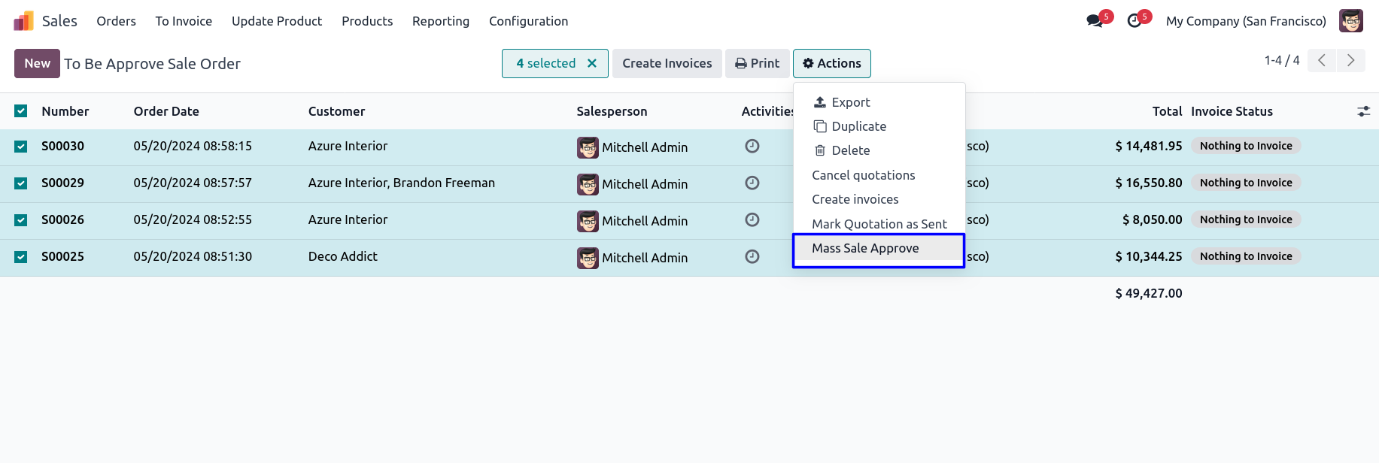Screen dimensions: 1379x463
Task: Open the column settings adjust icon
Action: [1363, 111]
